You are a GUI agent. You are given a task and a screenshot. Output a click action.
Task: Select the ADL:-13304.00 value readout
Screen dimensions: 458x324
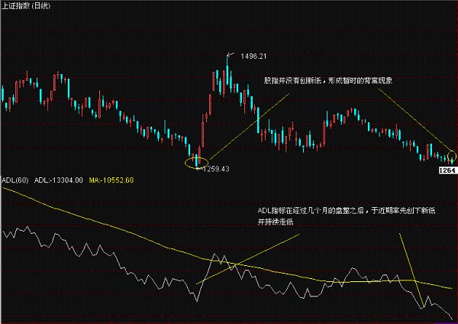tap(59, 180)
